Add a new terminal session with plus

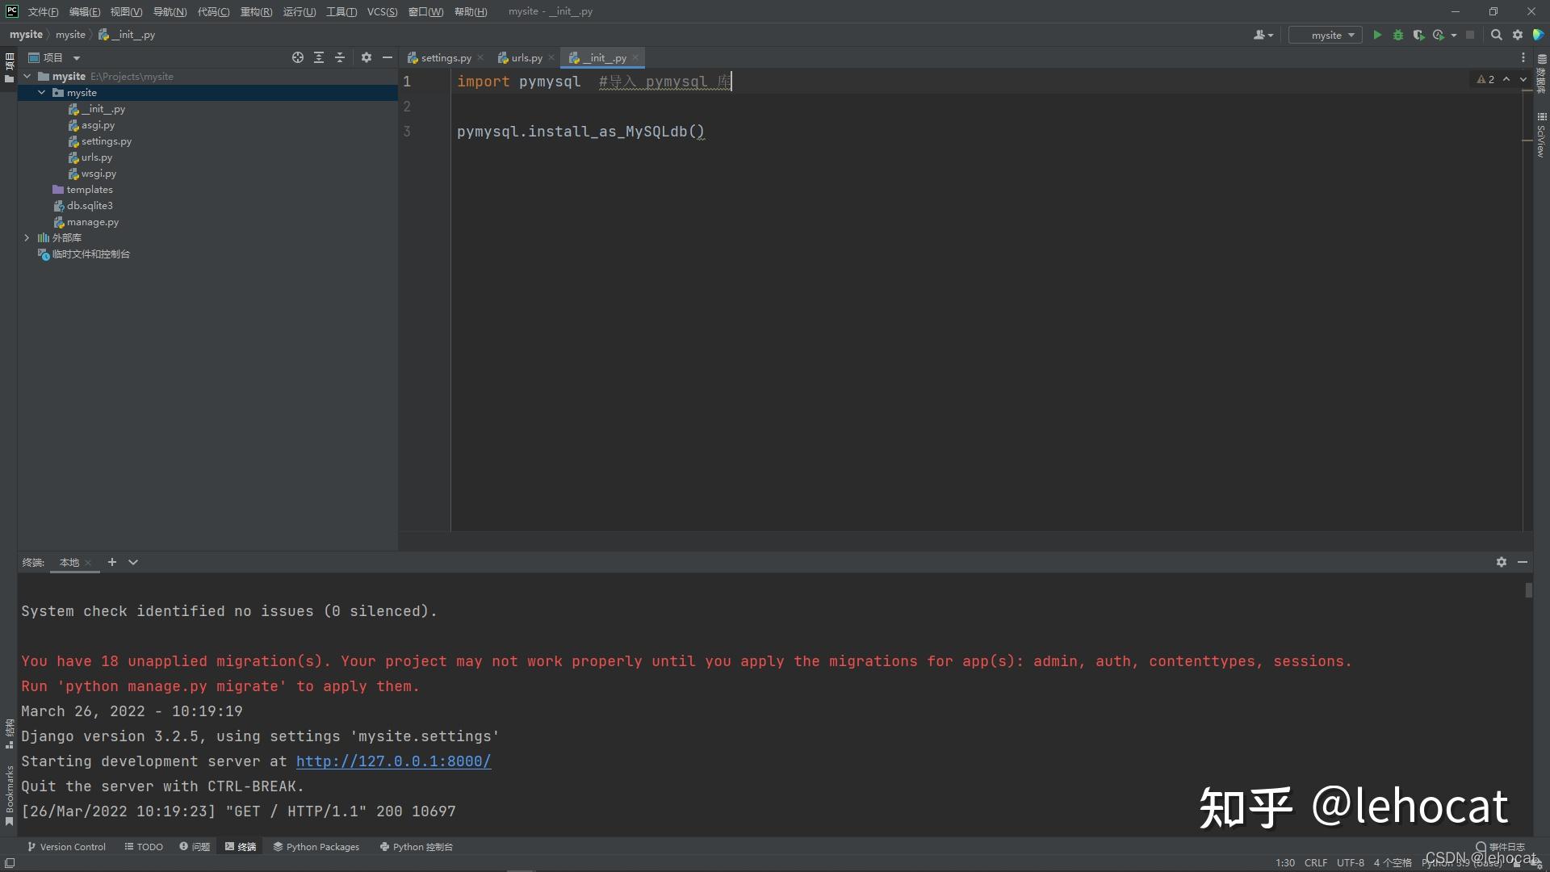112,562
